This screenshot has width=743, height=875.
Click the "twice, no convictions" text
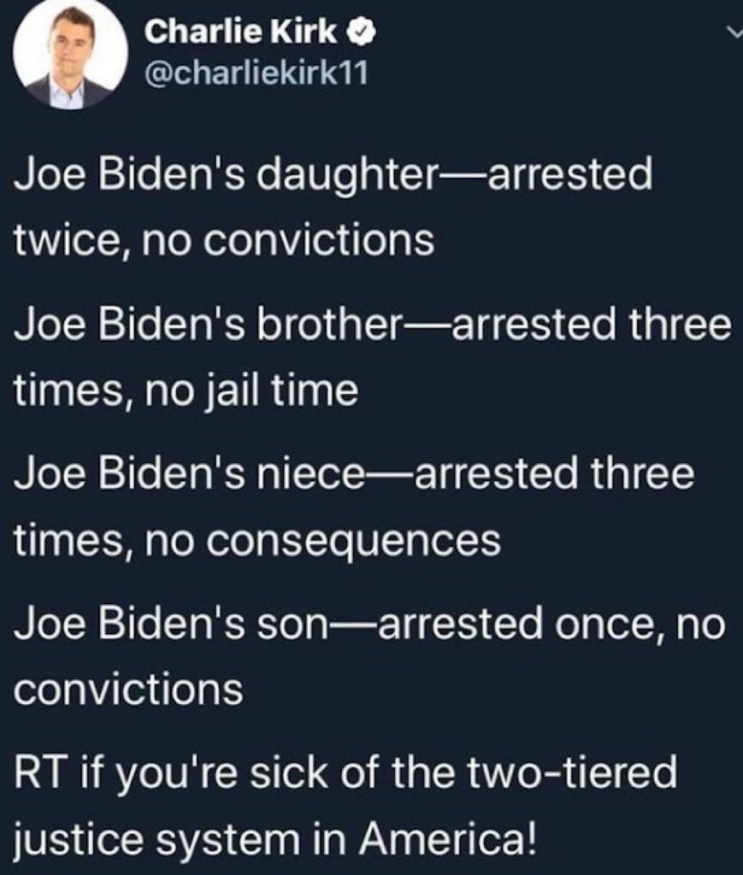pos(224,242)
